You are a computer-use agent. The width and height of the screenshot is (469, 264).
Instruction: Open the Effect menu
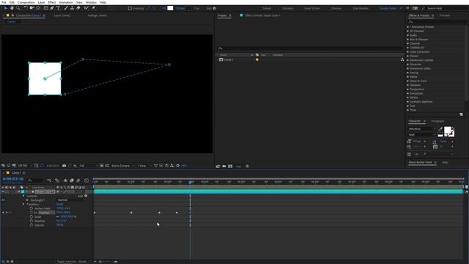click(x=52, y=2)
